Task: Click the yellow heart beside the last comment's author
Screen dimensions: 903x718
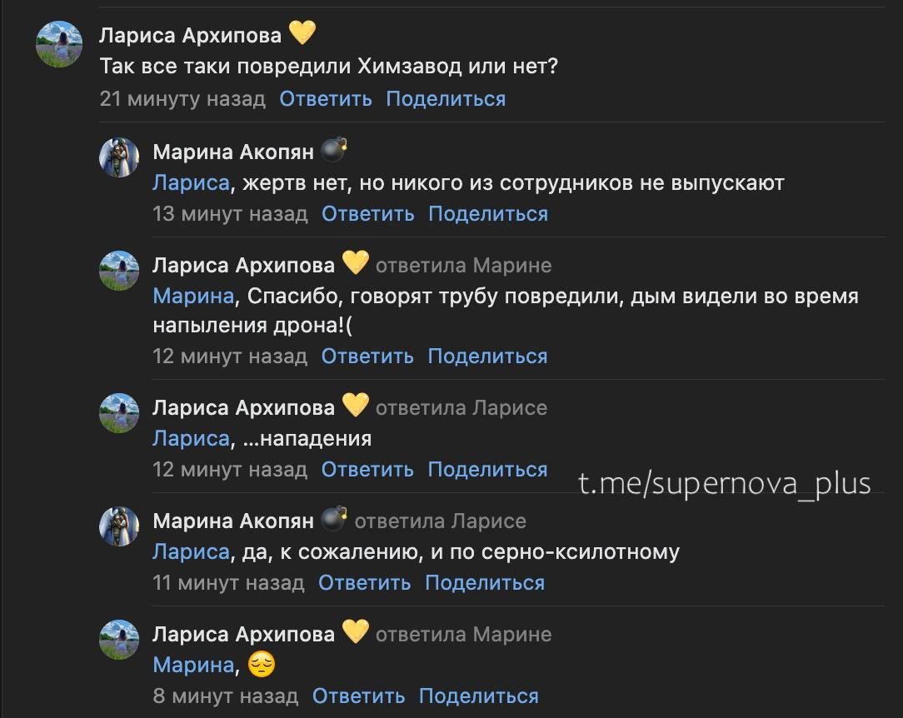Action: (x=356, y=632)
